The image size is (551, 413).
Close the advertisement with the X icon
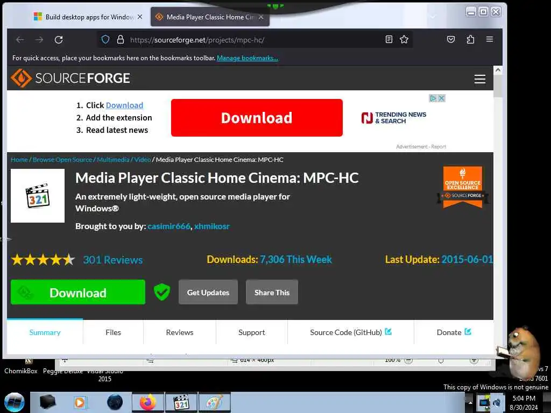442,98
